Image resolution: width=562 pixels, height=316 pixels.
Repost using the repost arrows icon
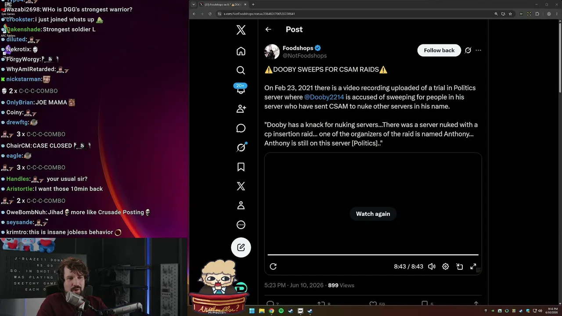pos(321,304)
